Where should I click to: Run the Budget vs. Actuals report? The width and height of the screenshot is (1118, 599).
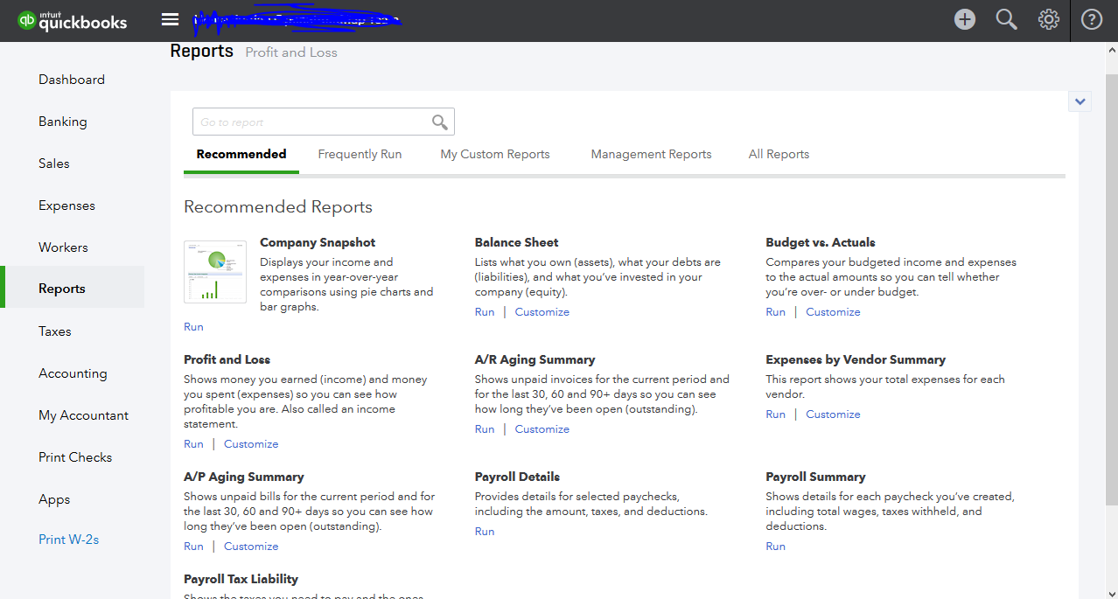[776, 312]
